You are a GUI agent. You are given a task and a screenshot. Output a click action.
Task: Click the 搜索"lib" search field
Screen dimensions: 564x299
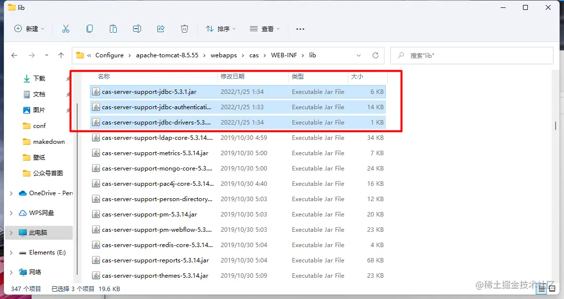point(471,55)
